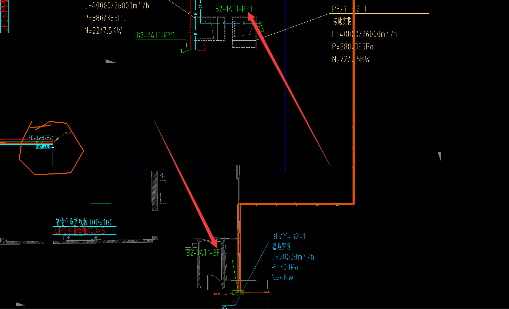This screenshot has width=509, height=309.
Task: Select the green B2-2AT1-PY1 label
Action: tap(155, 35)
